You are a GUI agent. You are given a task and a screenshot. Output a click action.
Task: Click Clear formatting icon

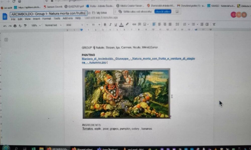pos(214,24)
